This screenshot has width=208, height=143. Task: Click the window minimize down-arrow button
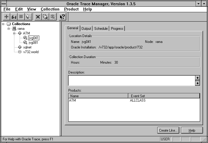click(x=198, y=4)
